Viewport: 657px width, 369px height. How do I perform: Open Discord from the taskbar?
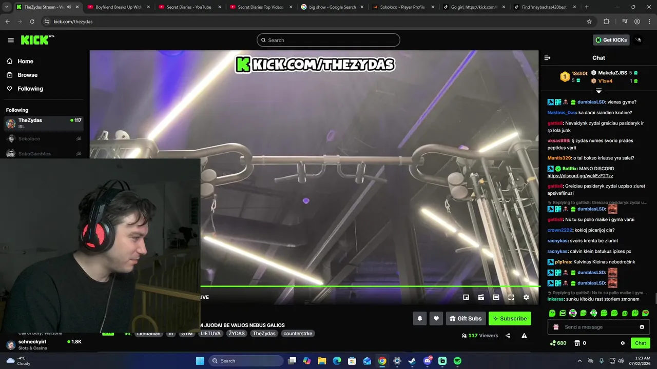[x=427, y=361]
